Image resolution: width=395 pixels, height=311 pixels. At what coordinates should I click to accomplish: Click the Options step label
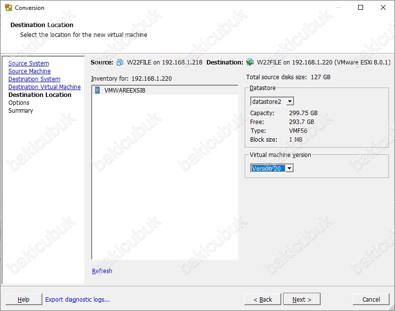coord(19,103)
